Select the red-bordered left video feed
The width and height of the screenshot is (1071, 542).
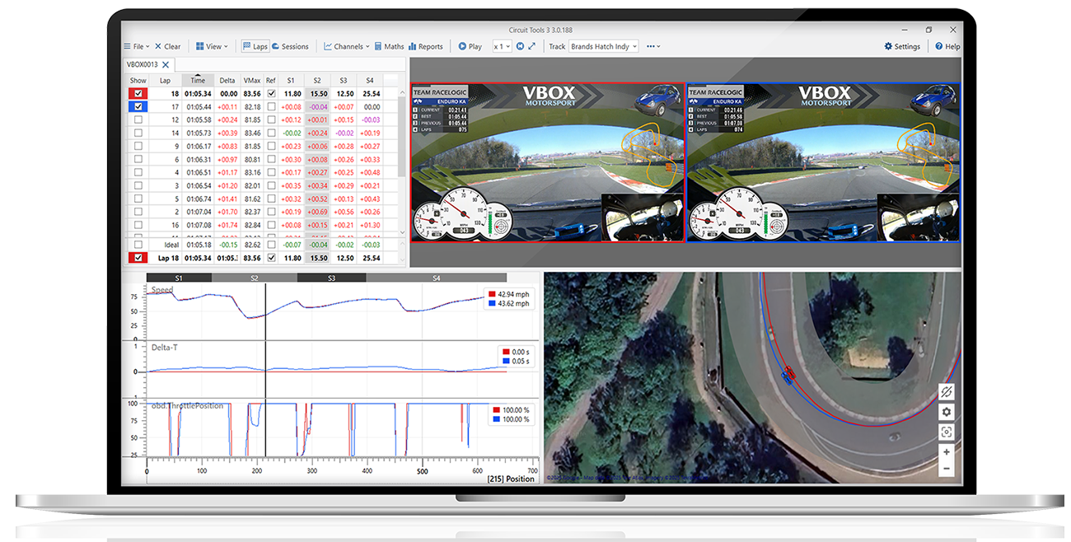click(548, 161)
